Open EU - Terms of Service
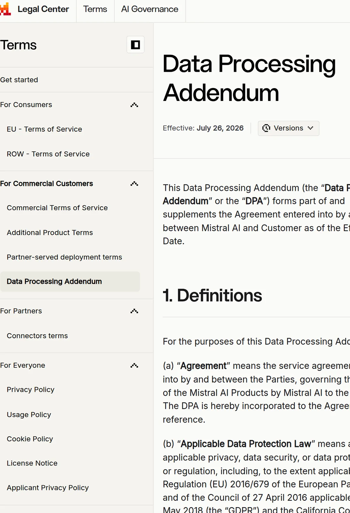This screenshot has height=513, width=350. click(44, 129)
